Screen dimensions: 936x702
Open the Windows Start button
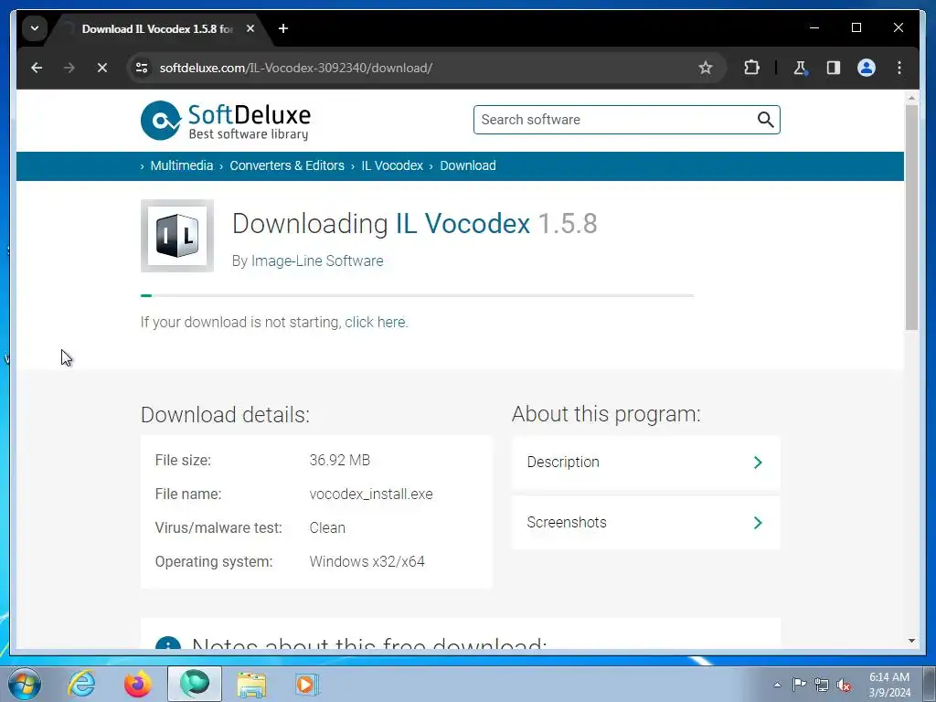coord(25,684)
